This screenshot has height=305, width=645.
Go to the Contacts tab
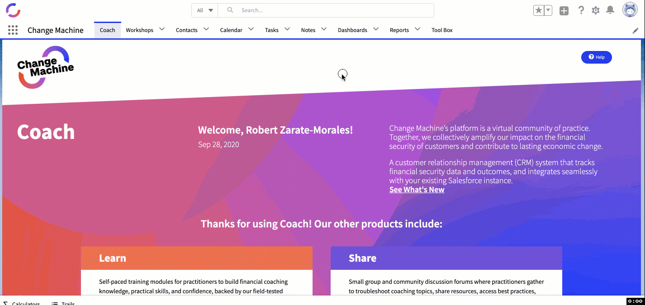[x=187, y=30]
